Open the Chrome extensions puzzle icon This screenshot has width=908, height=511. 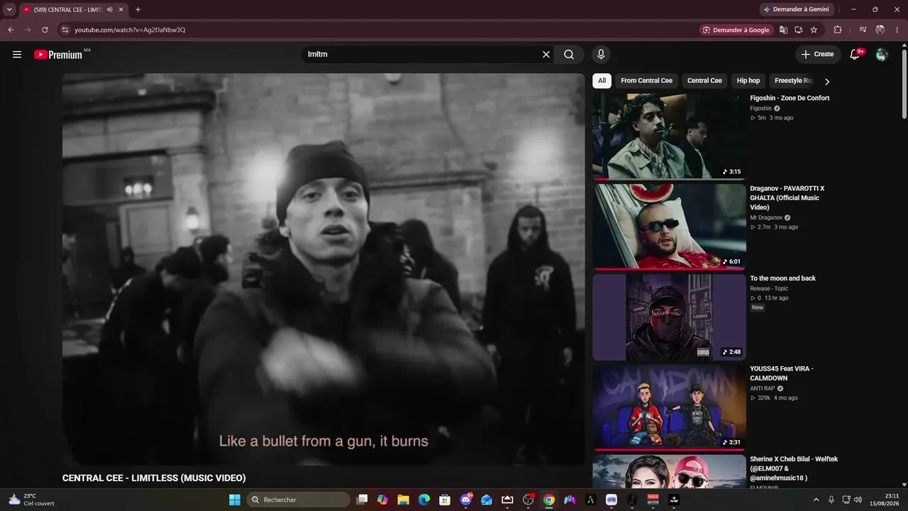pyautogui.click(x=838, y=30)
